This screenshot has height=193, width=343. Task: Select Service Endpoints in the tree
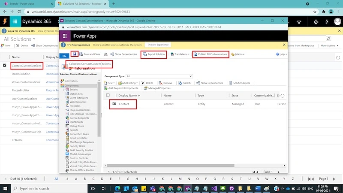77,118
